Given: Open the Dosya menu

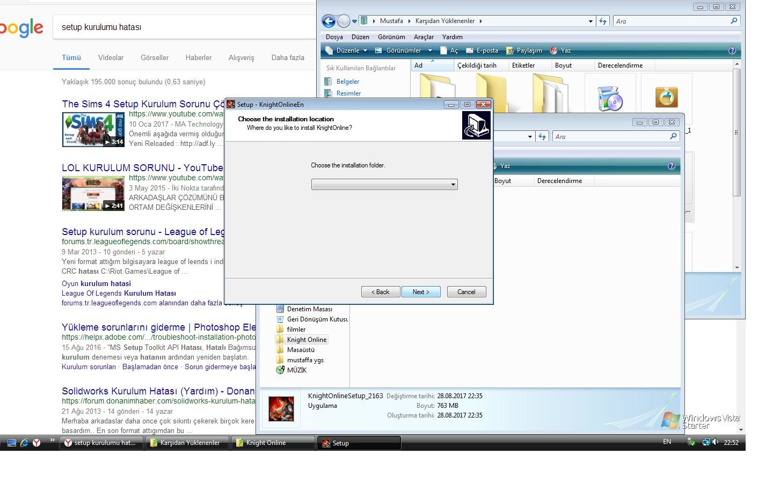Looking at the screenshot, I should (334, 37).
